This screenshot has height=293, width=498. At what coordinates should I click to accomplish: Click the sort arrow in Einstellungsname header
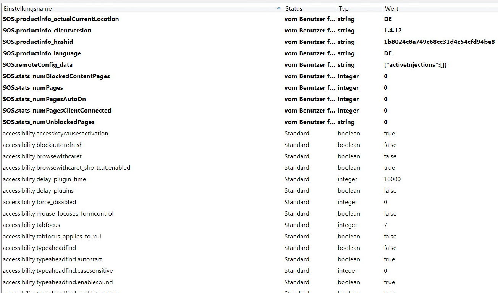coord(280,8)
